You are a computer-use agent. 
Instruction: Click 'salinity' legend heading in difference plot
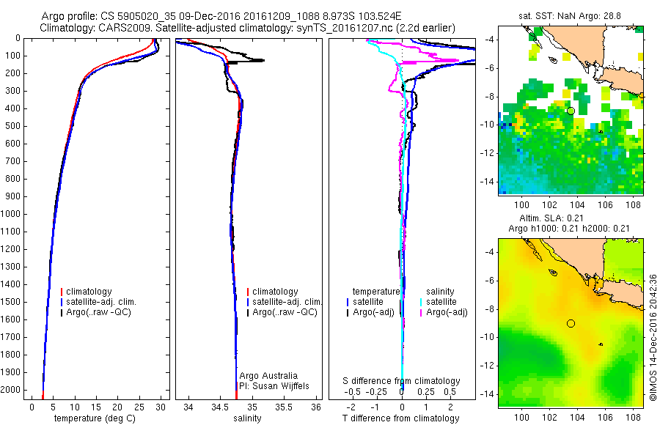(x=440, y=292)
